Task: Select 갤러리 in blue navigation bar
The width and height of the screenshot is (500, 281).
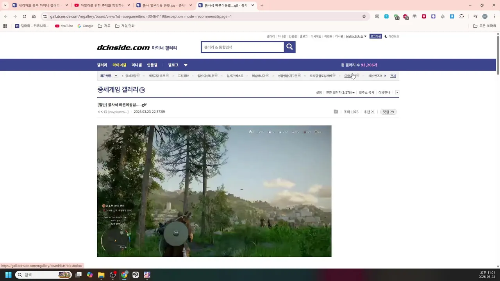Action: tap(102, 65)
